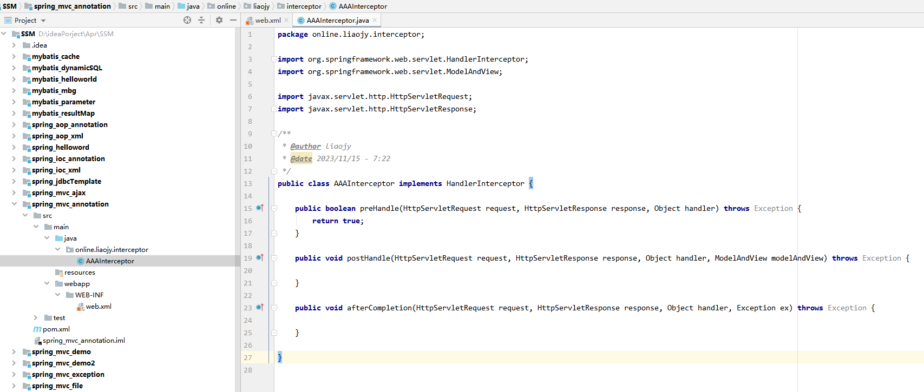Click the @date Javadoc tag
Image resolution: width=924 pixels, height=392 pixels.
(x=301, y=158)
